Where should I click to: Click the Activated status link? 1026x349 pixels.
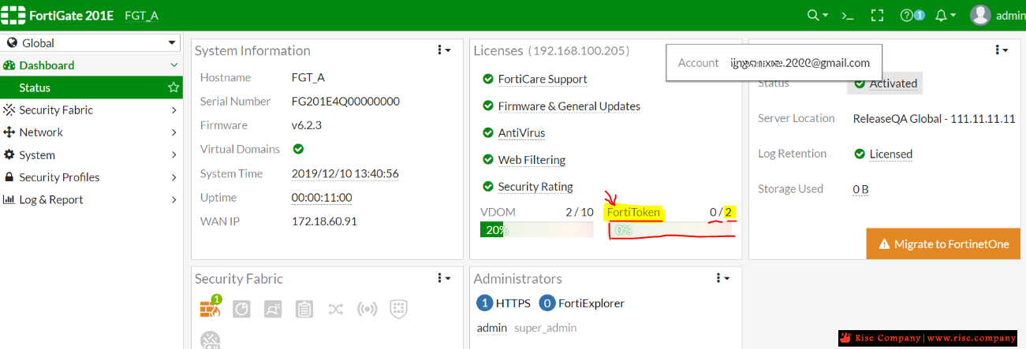894,84
